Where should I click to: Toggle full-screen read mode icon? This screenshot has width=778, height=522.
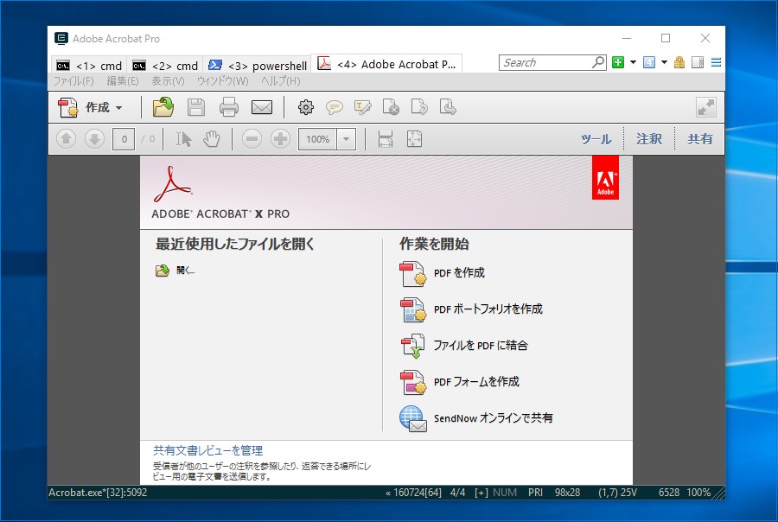click(705, 107)
